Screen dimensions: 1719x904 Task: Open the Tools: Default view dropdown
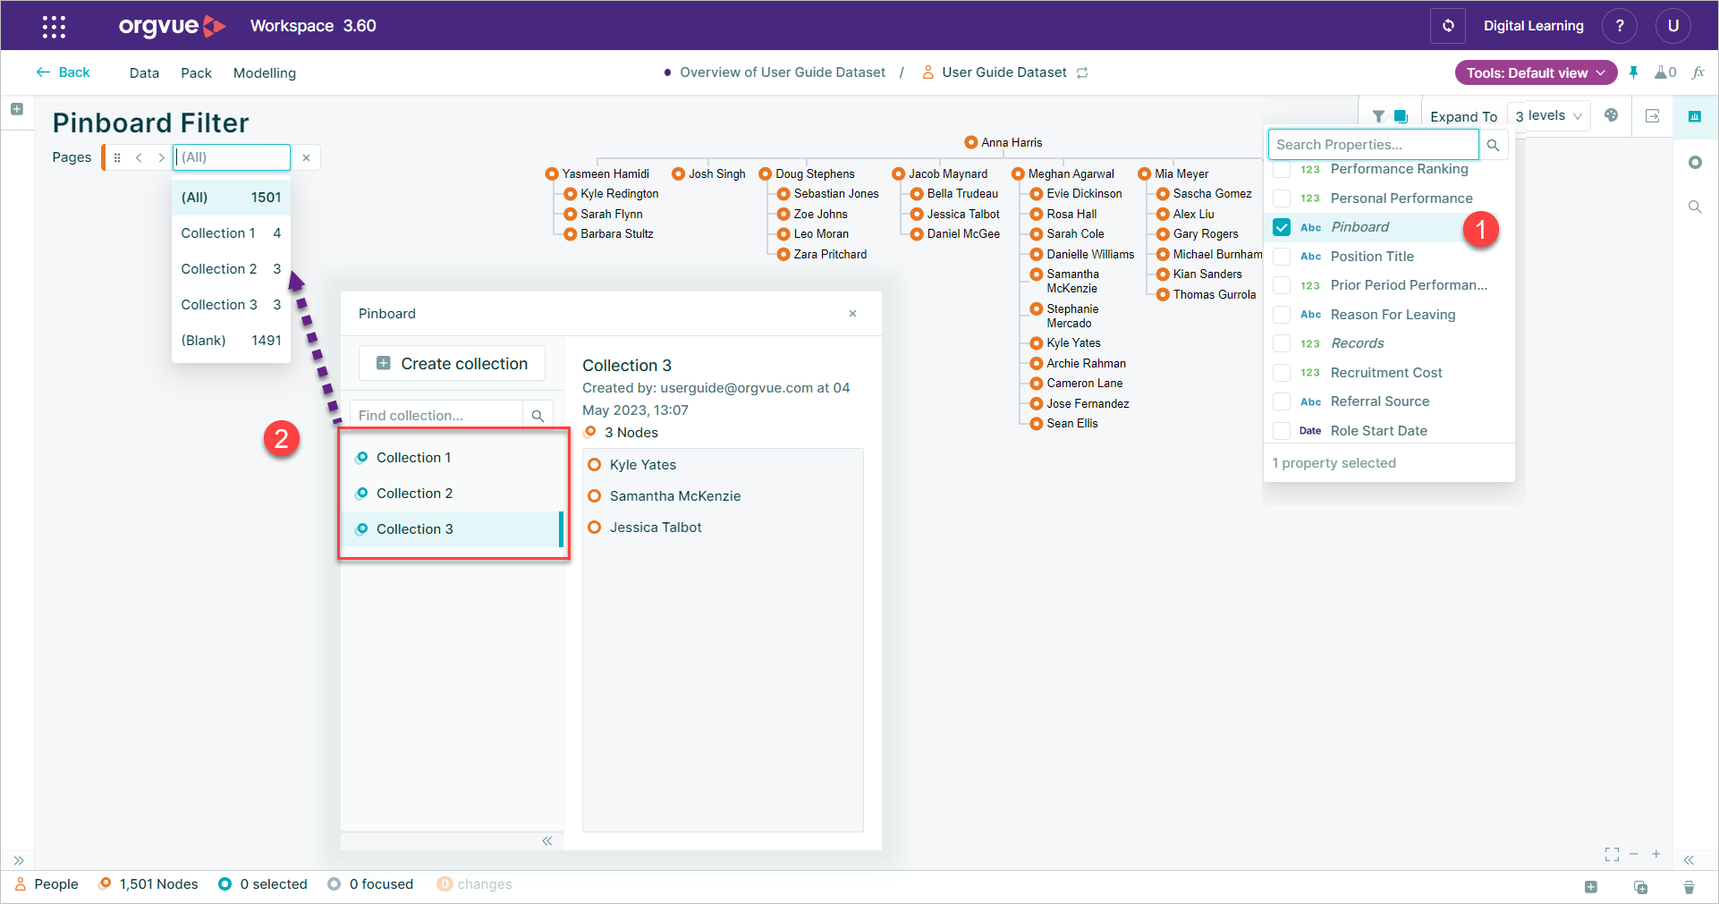1536,72
